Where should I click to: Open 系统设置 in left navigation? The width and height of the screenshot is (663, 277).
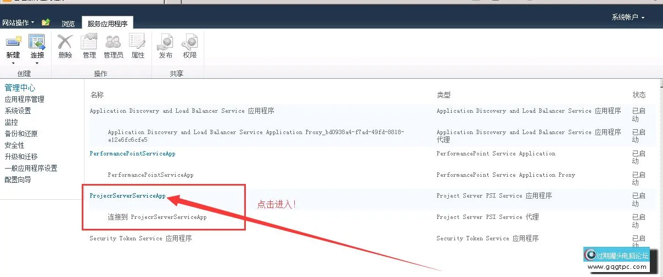point(18,111)
